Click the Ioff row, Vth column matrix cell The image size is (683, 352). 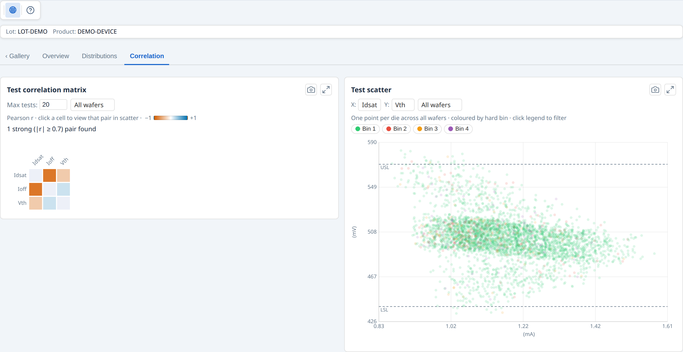click(x=63, y=189)
